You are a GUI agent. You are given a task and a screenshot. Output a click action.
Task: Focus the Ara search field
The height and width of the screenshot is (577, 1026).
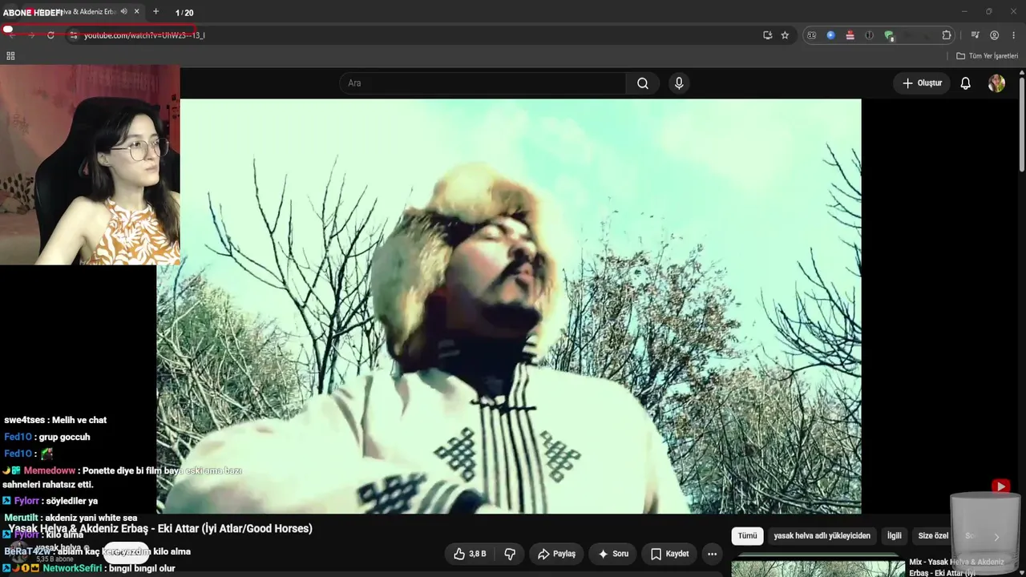tap(483, 83)
